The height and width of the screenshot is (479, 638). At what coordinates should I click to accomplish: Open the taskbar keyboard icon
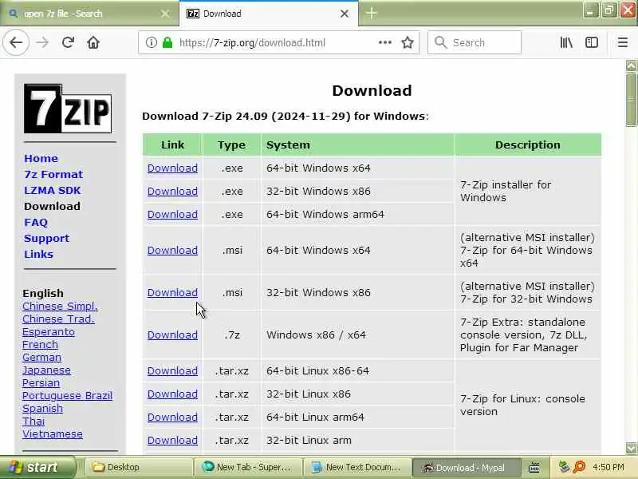(x=534, y=467)
